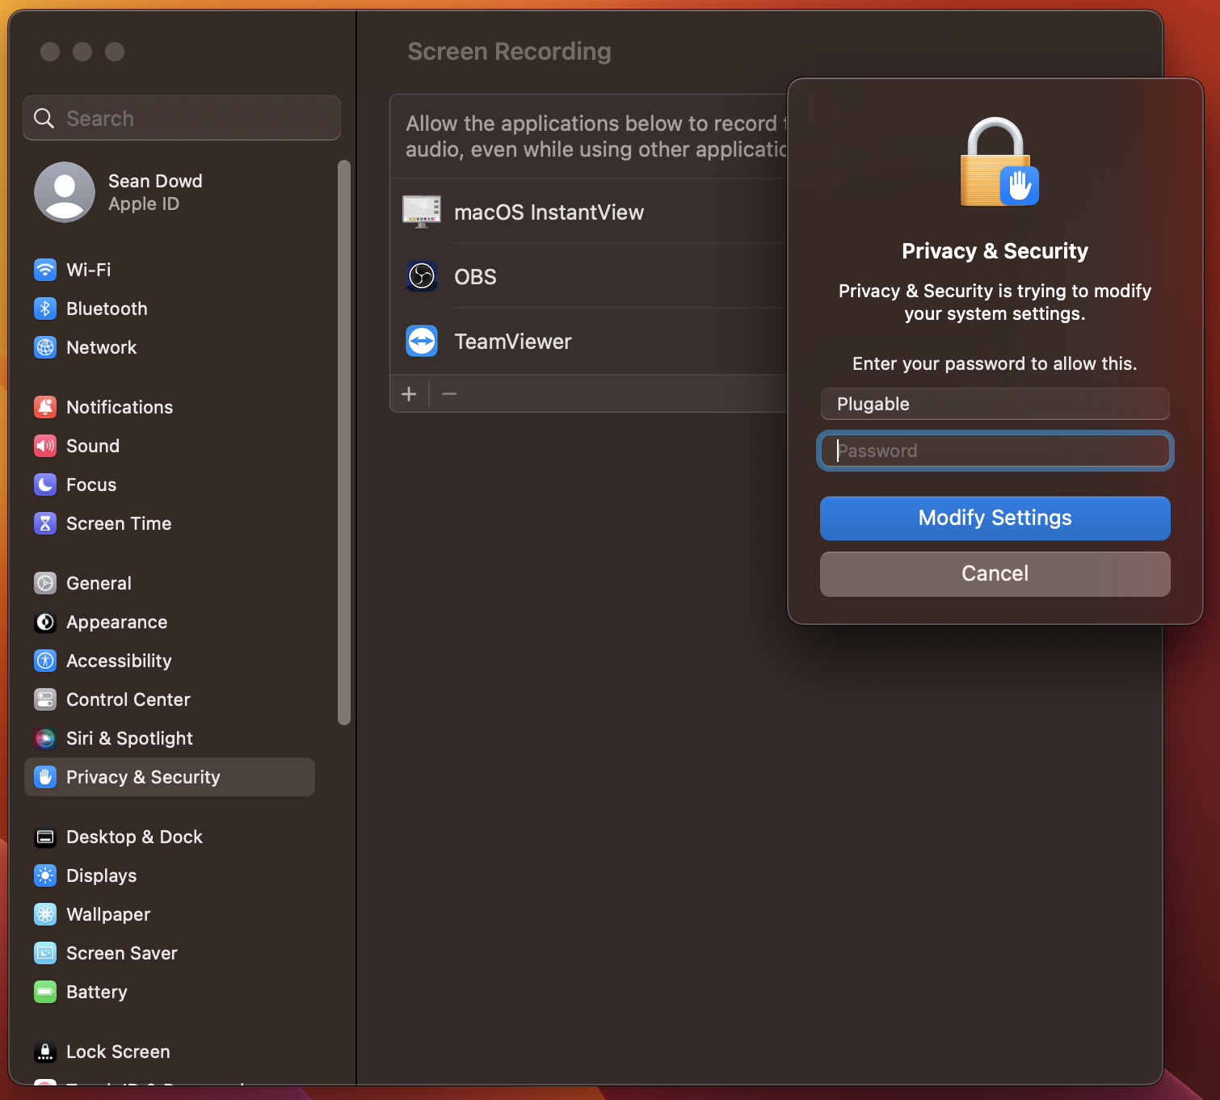Click the Search field in sidebar
Image resolution: width=1220 pixels, height=1100 pixels.
pyautogui.click(x=182, y=118)
